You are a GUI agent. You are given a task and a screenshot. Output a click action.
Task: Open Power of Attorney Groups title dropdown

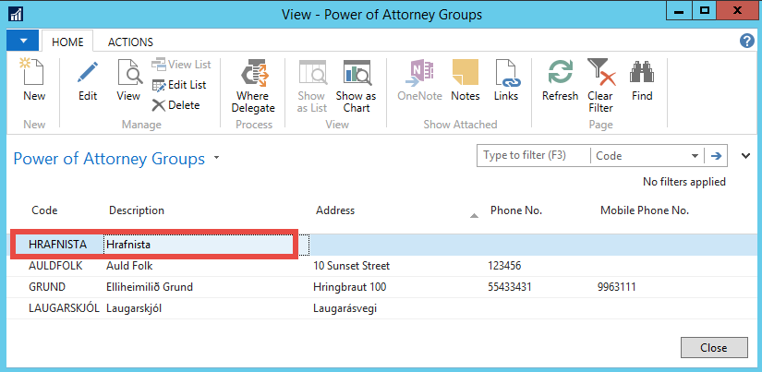[x=217, y=158]
